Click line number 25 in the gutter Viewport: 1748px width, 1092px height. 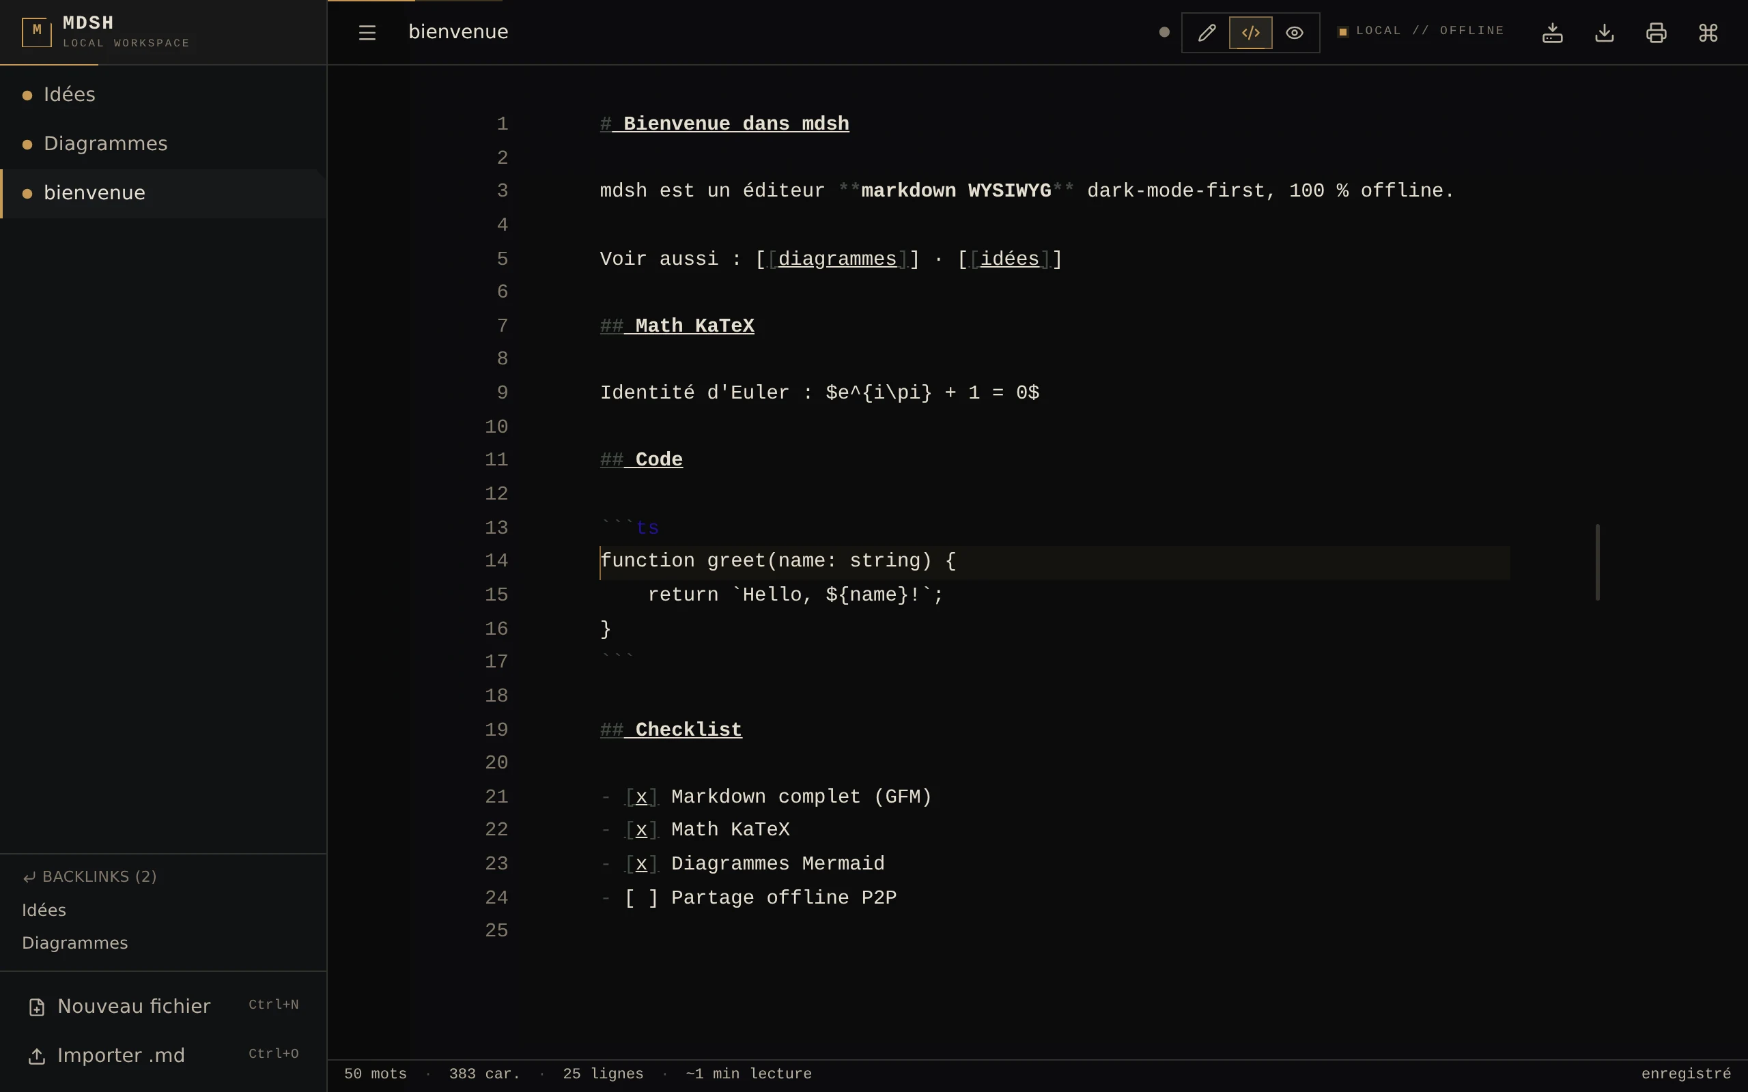[x=496, y=930]
